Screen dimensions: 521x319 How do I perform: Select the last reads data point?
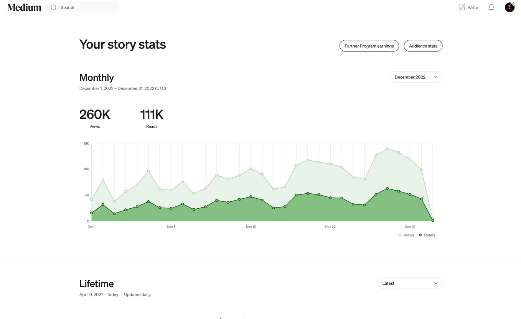(433, 221)
